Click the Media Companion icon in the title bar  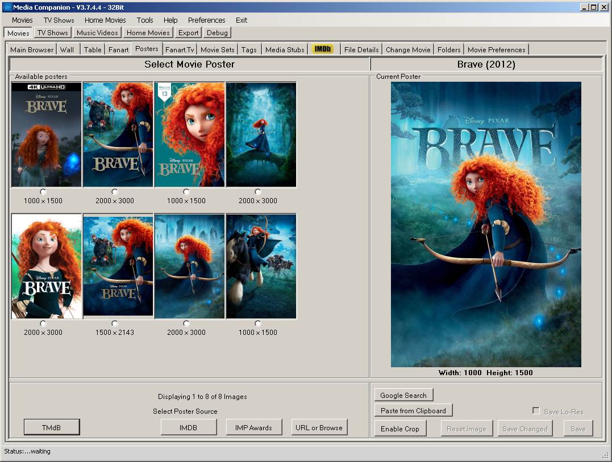coord(7,7)
